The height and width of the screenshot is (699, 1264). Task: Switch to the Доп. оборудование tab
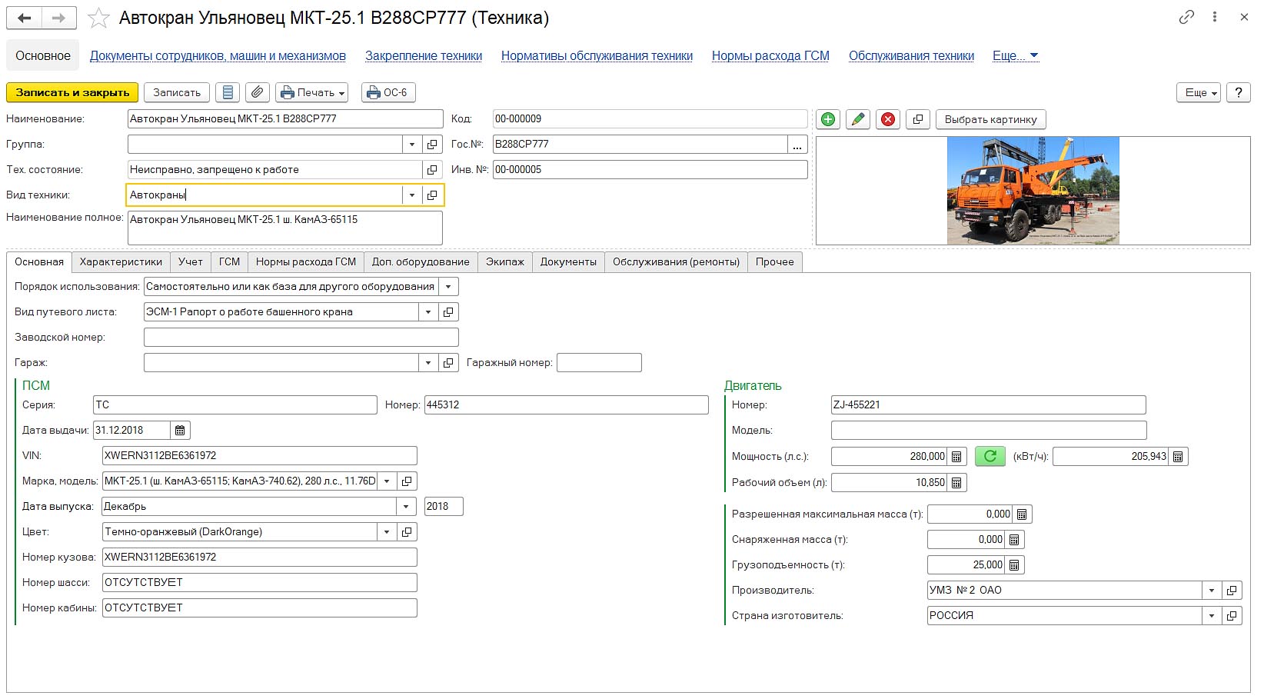coord(421,262)
